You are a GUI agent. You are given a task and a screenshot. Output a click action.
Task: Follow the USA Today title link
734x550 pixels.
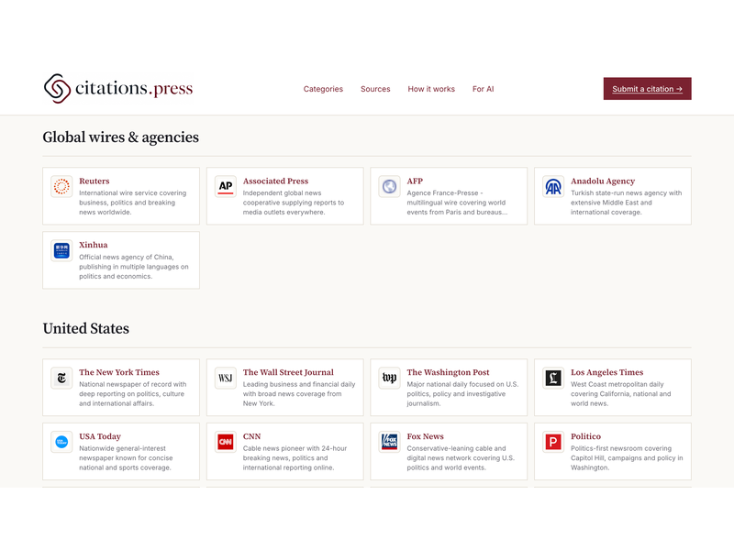(x=100, y=436)
